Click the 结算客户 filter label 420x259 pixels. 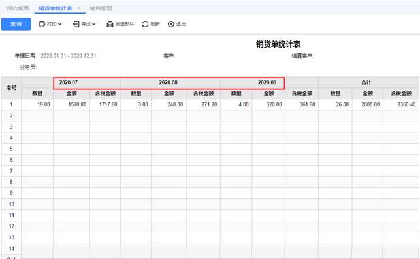click(x=302, y=55)
